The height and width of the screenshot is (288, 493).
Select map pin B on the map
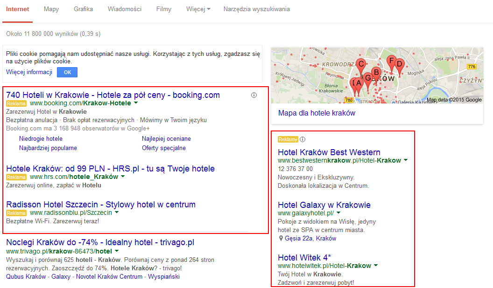pyautogui.click(x=376, y=73)
